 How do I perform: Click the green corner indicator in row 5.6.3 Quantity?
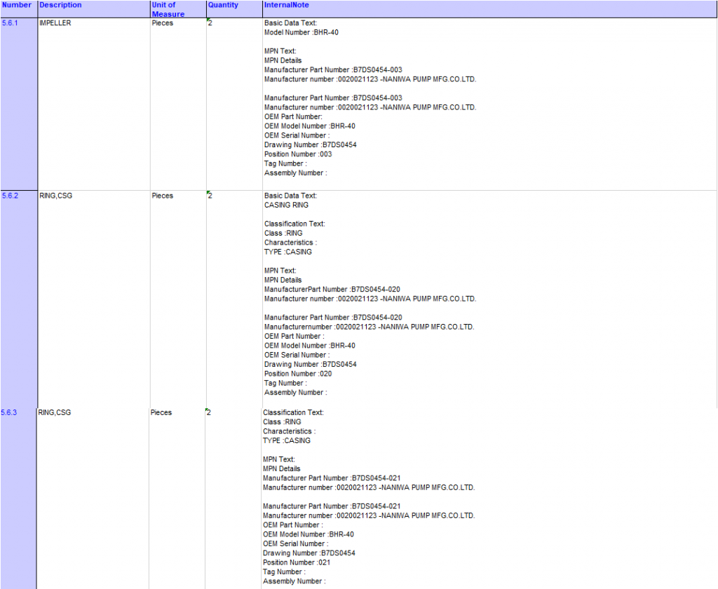[207, 409]
